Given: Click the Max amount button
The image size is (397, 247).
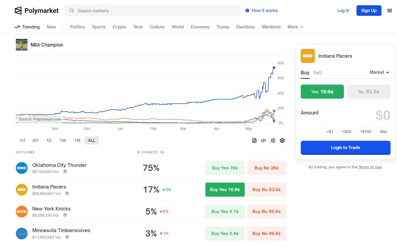Looking at the screenshot, I should (384, 132).
